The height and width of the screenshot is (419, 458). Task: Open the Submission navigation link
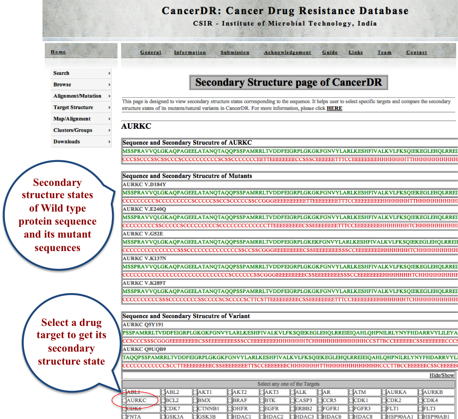tap(235, 52)
